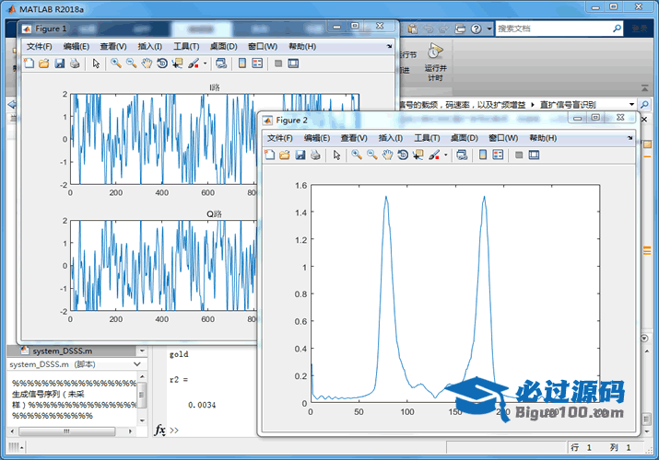Screen dimensions: 659x460
Task: Open Brush color dropdown arrow in Figure 1
Action: 206,63
